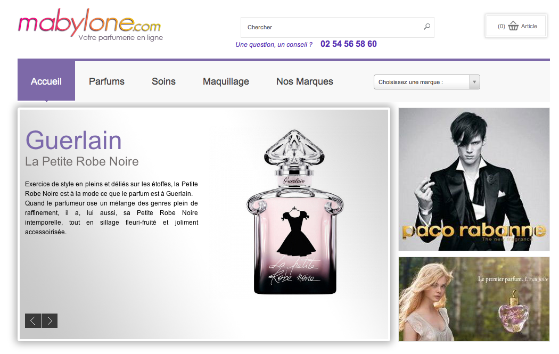The width and height of the screenshot is (559, 354).
Task: Advance carousel with right arrow
Action: coord(50,320)
